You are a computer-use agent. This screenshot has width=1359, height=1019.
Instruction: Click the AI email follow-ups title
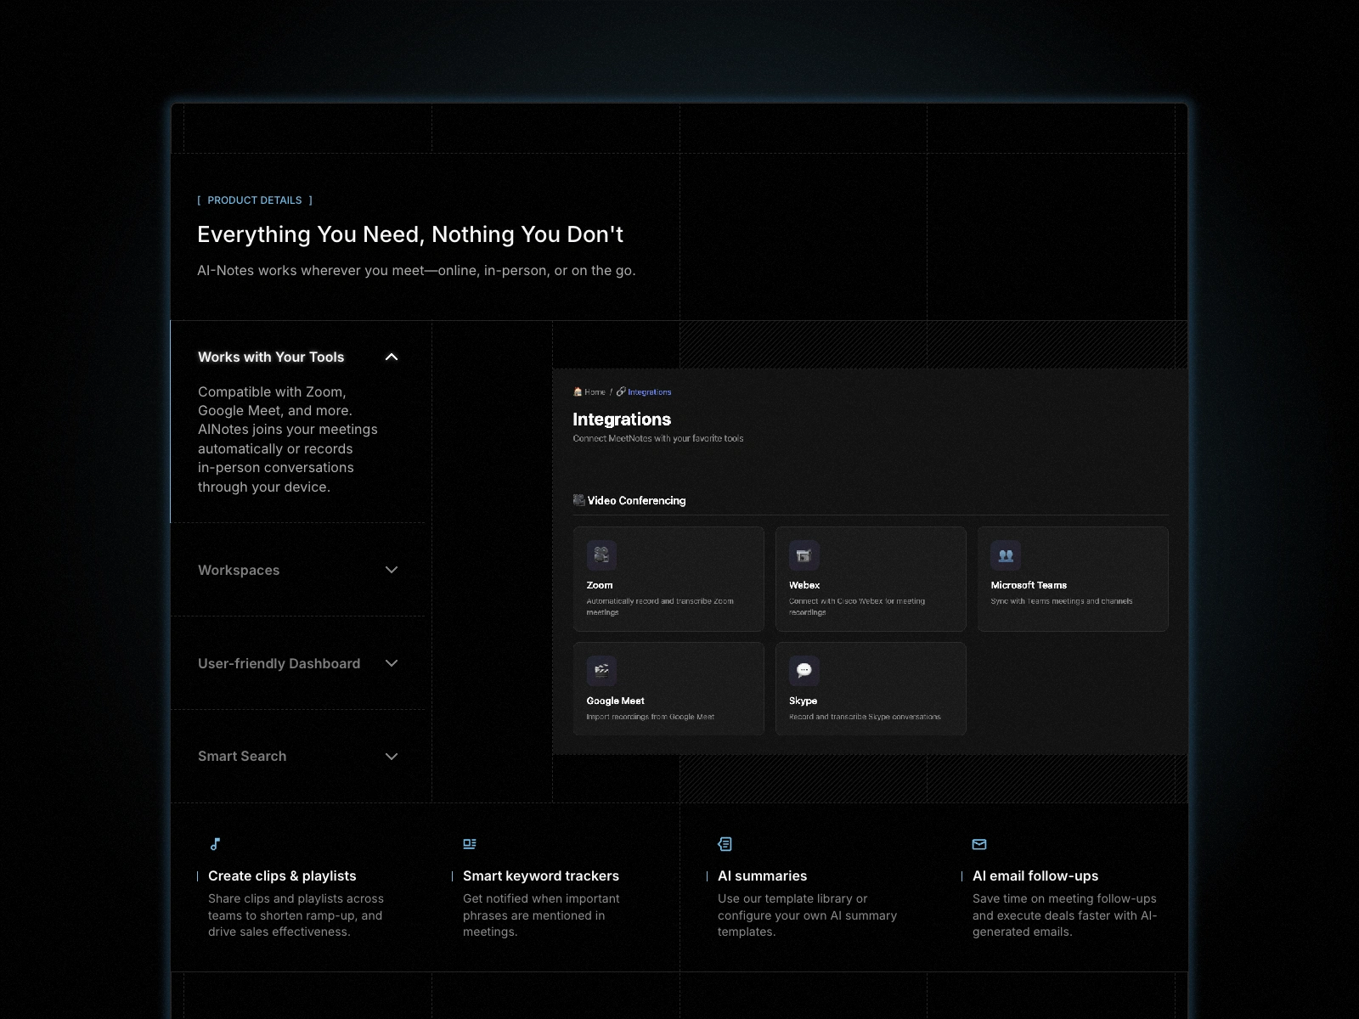(1035, 875)
